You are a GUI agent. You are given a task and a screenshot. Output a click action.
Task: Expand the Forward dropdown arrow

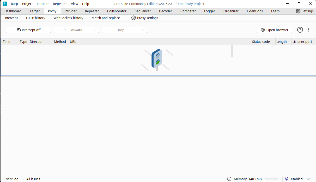tap(95, 30)
